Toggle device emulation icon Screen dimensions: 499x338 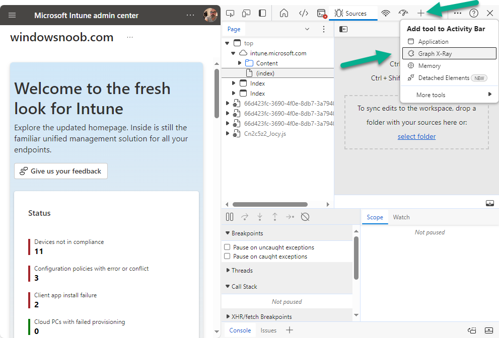pos(246,14)
